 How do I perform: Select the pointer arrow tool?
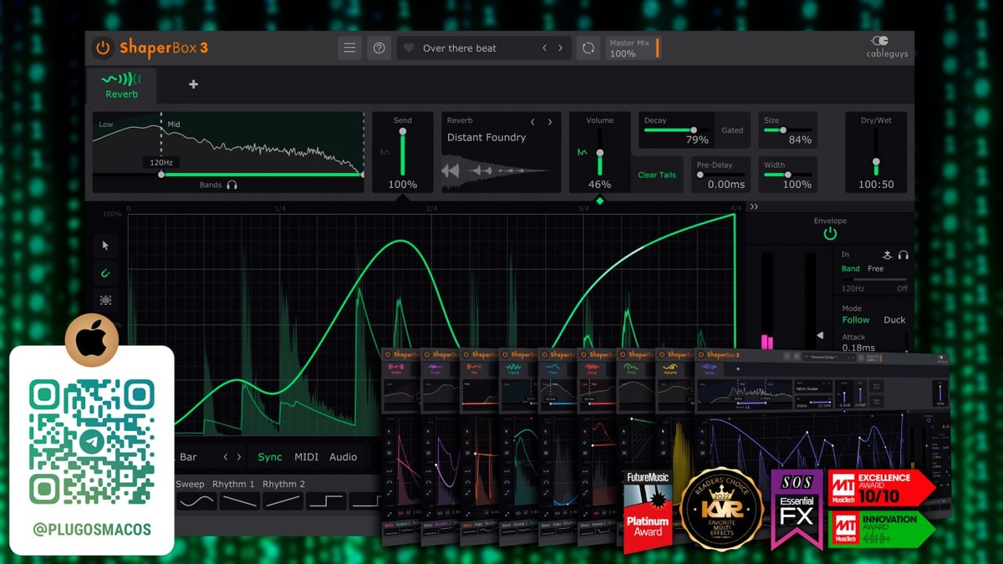(106, 246)
